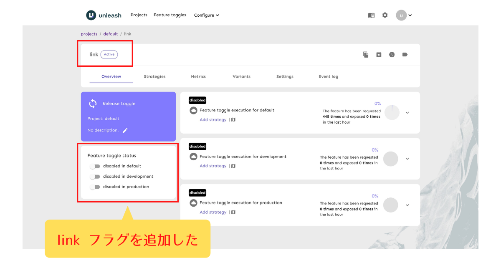Image resolution: width=501 pixels, height=263 pixels.
Task: Switch to the Variants tab
Action: [x=242, y=76]
